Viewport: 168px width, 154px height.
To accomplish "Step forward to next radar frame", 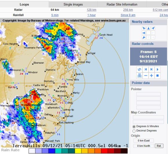I will 151,69.
